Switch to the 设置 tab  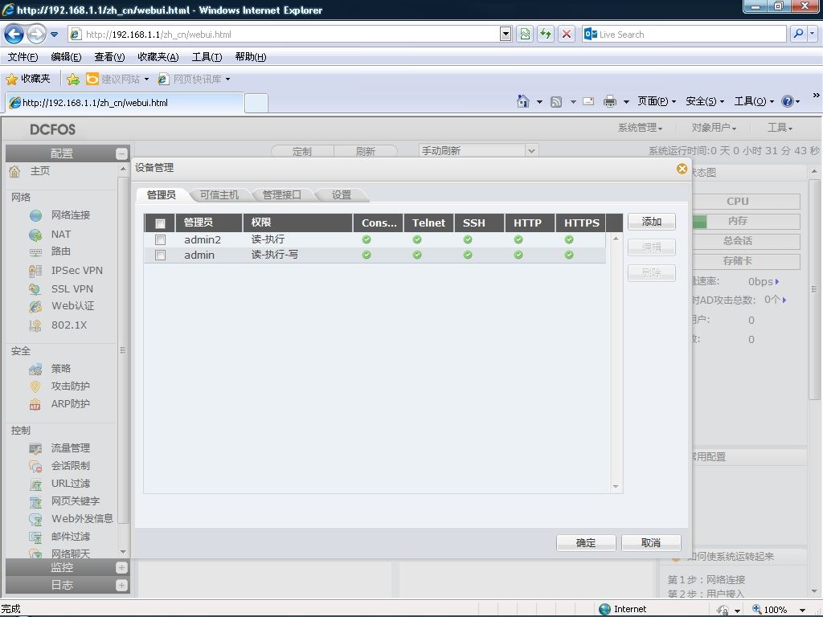(341, 195)
